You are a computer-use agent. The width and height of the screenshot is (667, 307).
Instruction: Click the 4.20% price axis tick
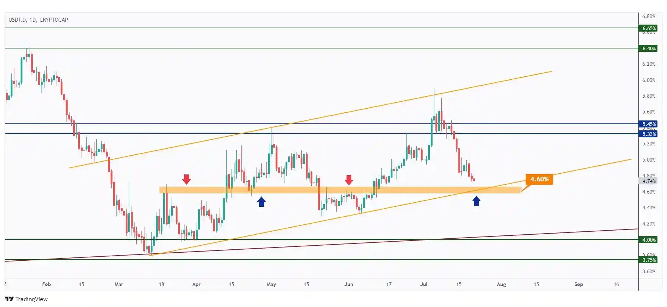click(x=649, y=224)
